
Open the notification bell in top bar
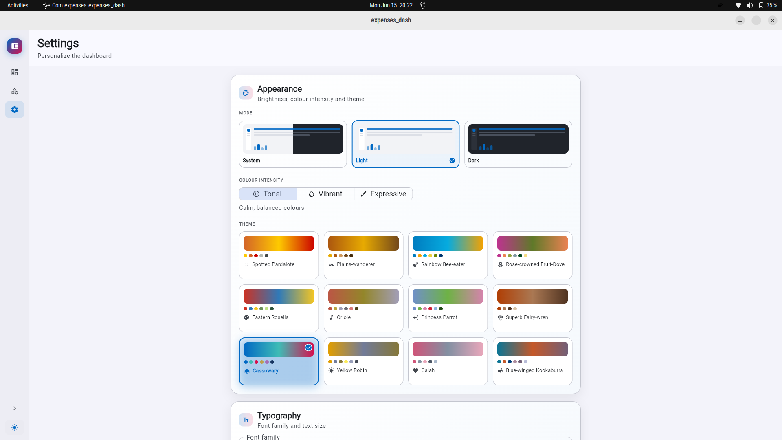[x=423, y=5]
